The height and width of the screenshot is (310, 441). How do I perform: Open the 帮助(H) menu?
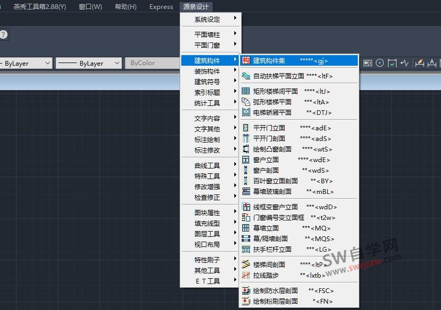tap(125, 7)
